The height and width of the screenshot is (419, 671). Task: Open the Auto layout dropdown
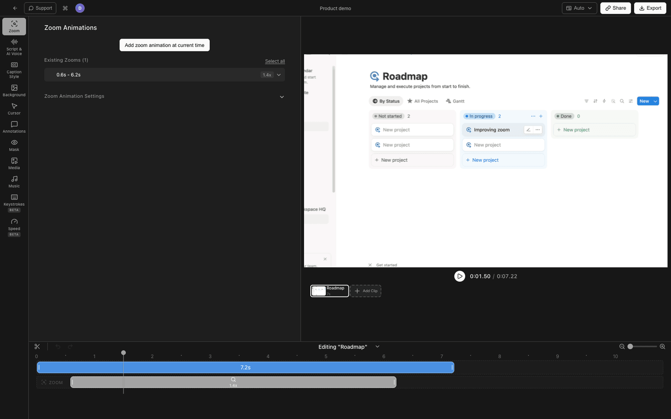point(579,8)
